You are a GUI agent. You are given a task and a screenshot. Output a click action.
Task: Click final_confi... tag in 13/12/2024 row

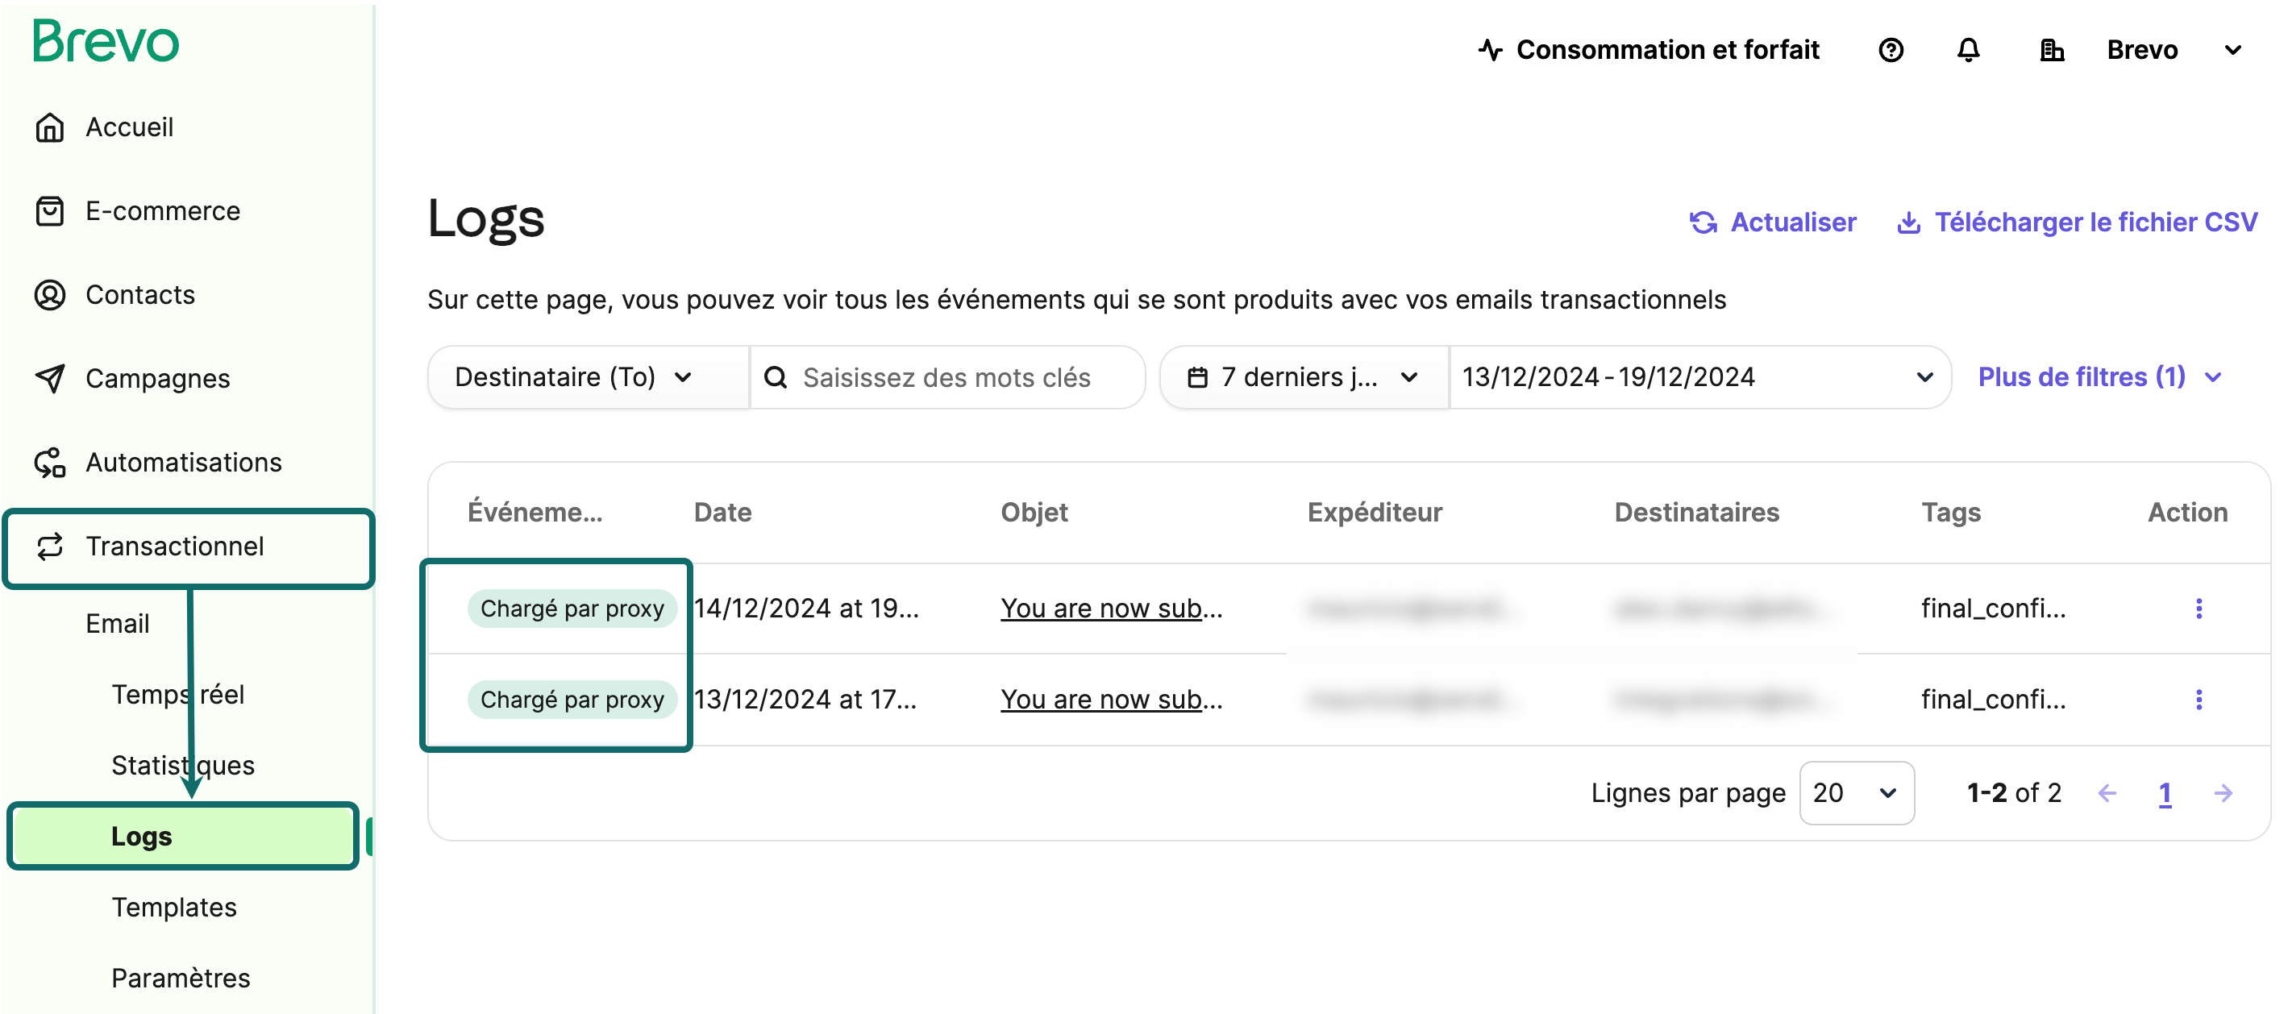pos(1993,700)
